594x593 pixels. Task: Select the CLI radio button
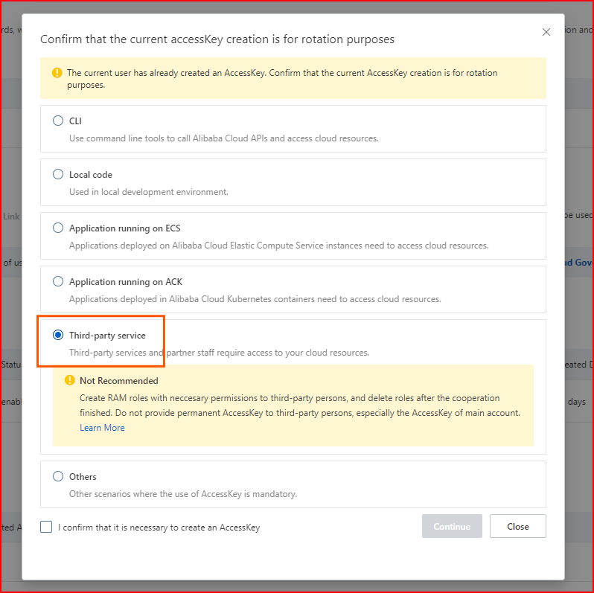(58, 121)
